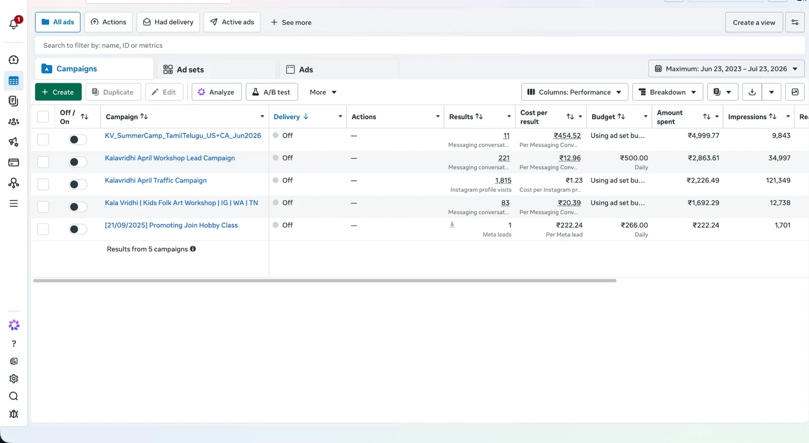Click the search filter input field

(x=420, y=45)
